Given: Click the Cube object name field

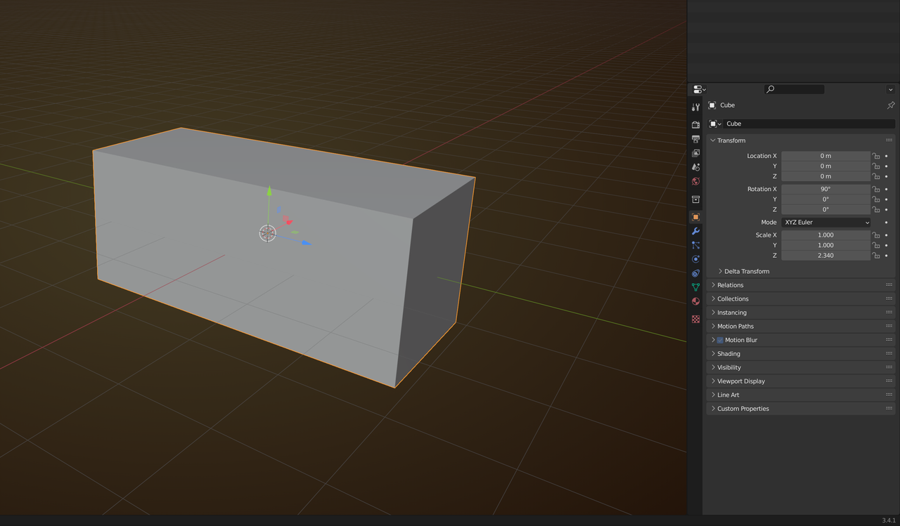Looking at the screenshot, I should tap(809, 124).
